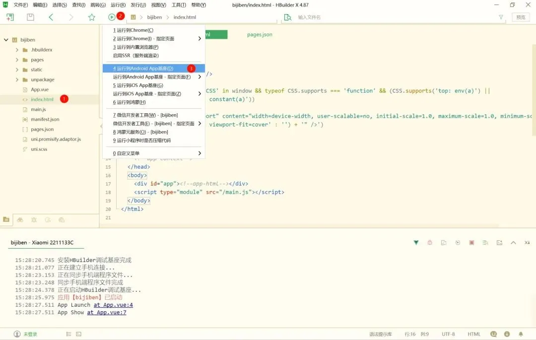Viewport: 536px width, 340px height.
Task: Select the bijiben - Xiaomi 2211133C console tab
Action: tap(42, 242)
